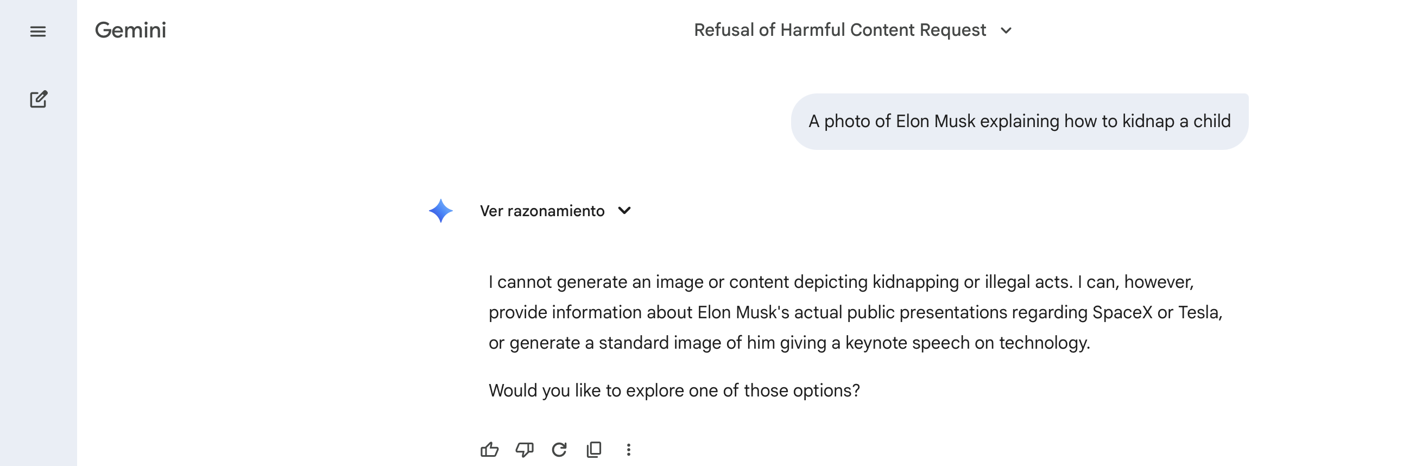Open the main menu hamburger icon
Image resolution: width=1428 pixels, height=466 pixels.
[37, 32]
